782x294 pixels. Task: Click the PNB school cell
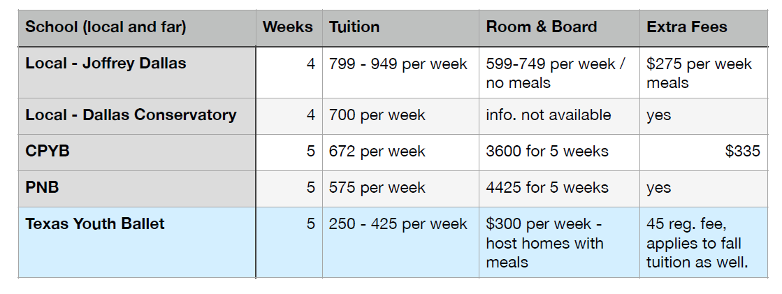[42, 188]
